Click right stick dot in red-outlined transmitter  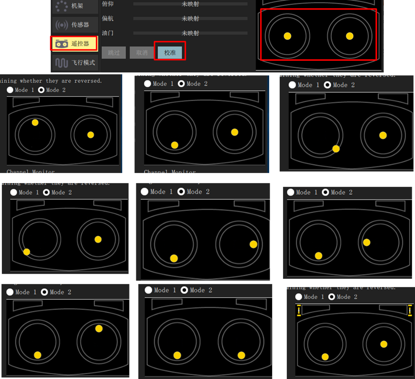[349, 36]
